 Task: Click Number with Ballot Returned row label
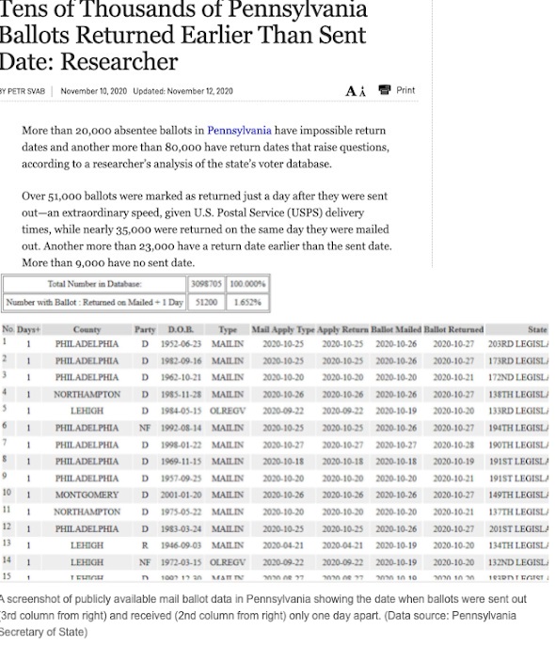(94, 302)
